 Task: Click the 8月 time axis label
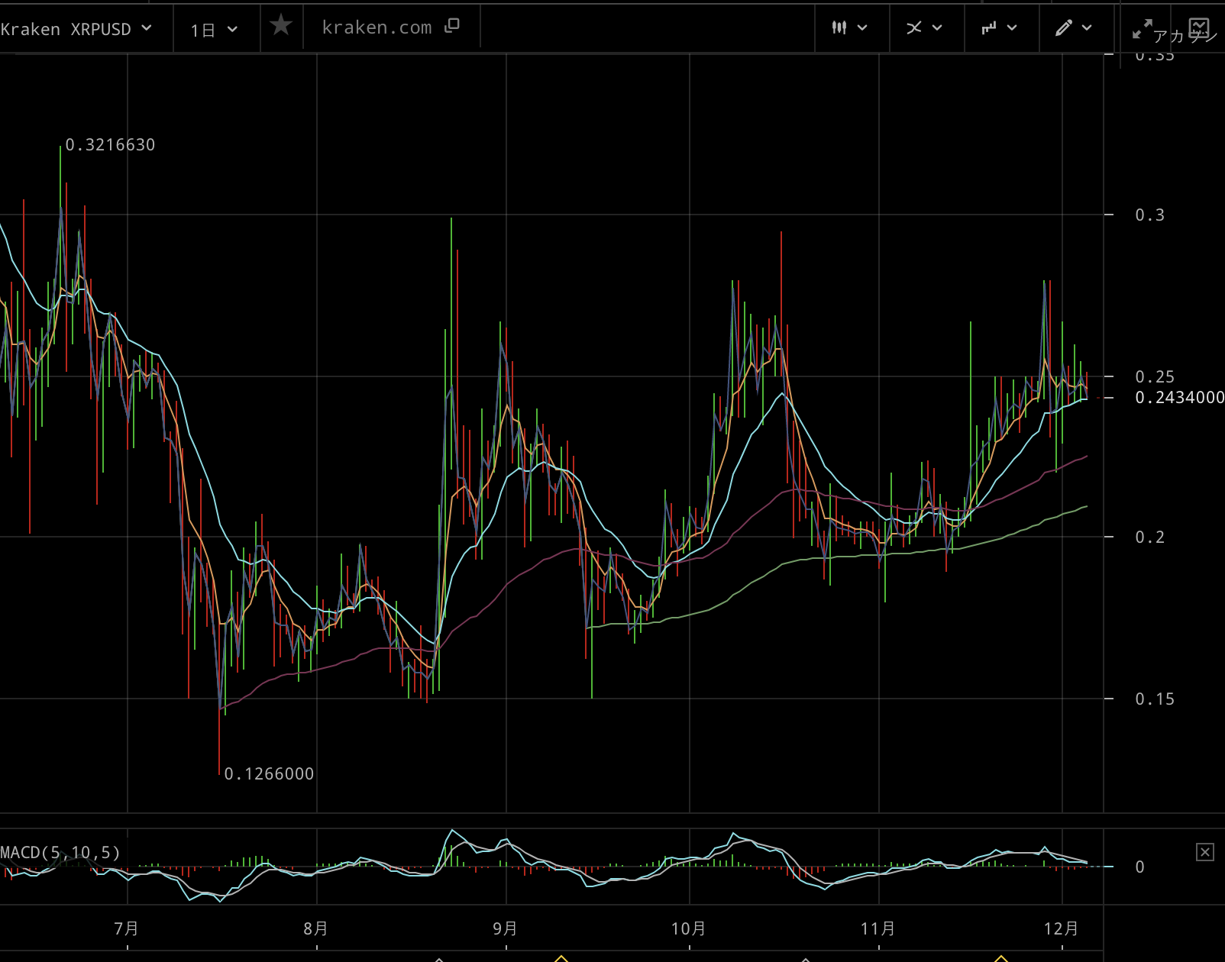[316, 929]
